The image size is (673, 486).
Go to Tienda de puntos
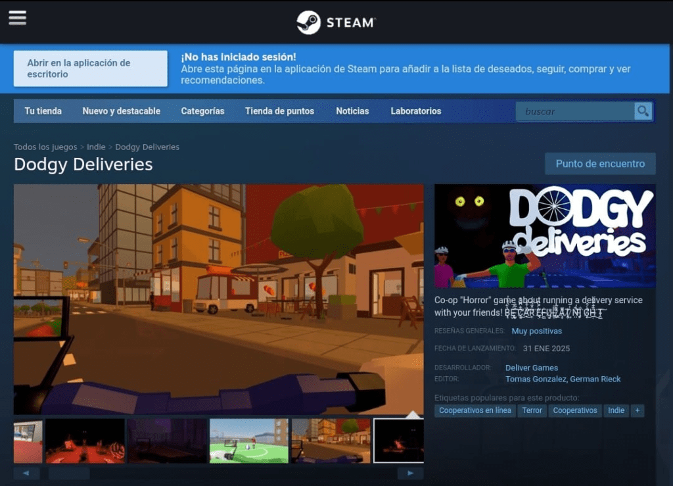[x=279, y=111]
